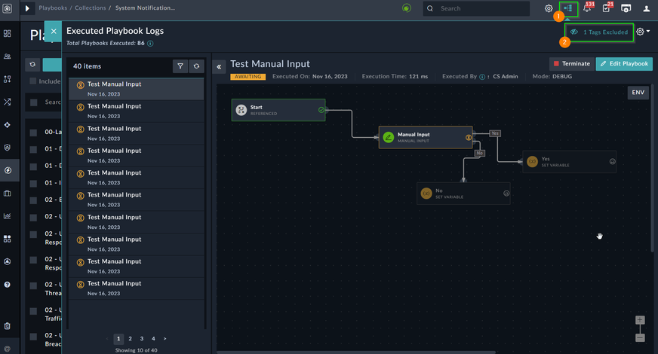Viewport: 658px width, 354px height.
Task: Open the Help icon in left sidebar
Action: [7, 285]
